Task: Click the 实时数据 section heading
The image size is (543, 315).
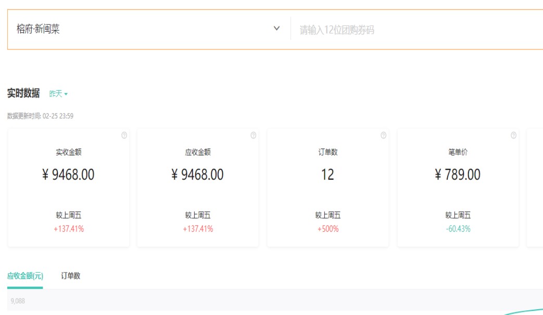Action: (23, 93)
